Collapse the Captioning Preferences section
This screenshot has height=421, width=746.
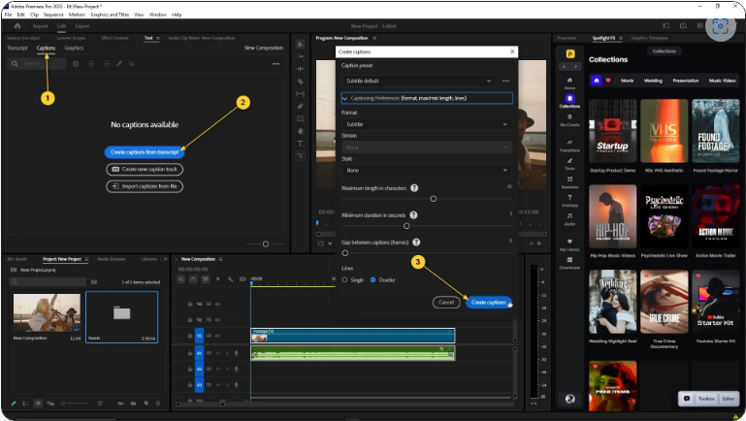click(x=345, y=99)
